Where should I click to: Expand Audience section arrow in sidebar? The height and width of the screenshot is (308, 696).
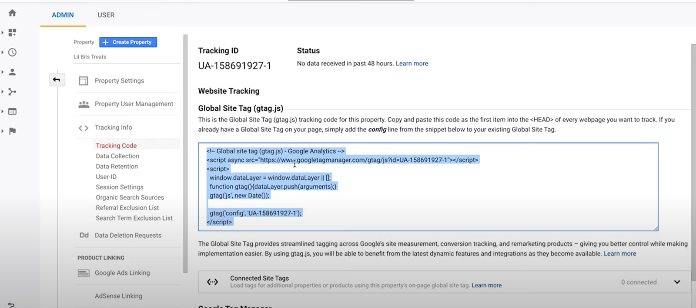3,72
